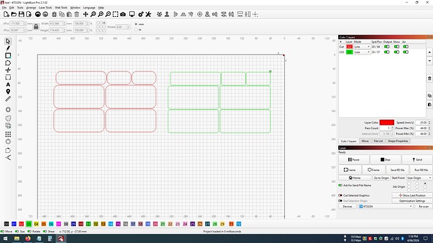Open a project with the folder icon
Viewport: 433px width, 243px height.
click(14, 14)
